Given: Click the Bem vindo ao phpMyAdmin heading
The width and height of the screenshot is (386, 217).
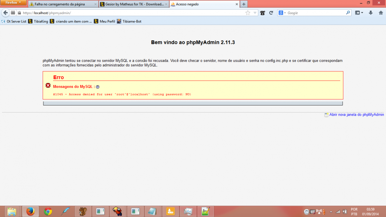Looking at the screenshot, I should click(193, 42).
